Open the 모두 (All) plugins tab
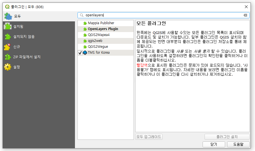The width and height of the screenshot is (255, 151). coord(39,16)
